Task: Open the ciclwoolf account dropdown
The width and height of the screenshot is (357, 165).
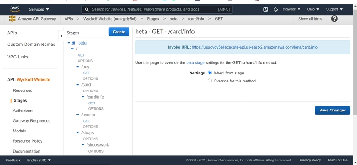Action: (x=292, y=9)
